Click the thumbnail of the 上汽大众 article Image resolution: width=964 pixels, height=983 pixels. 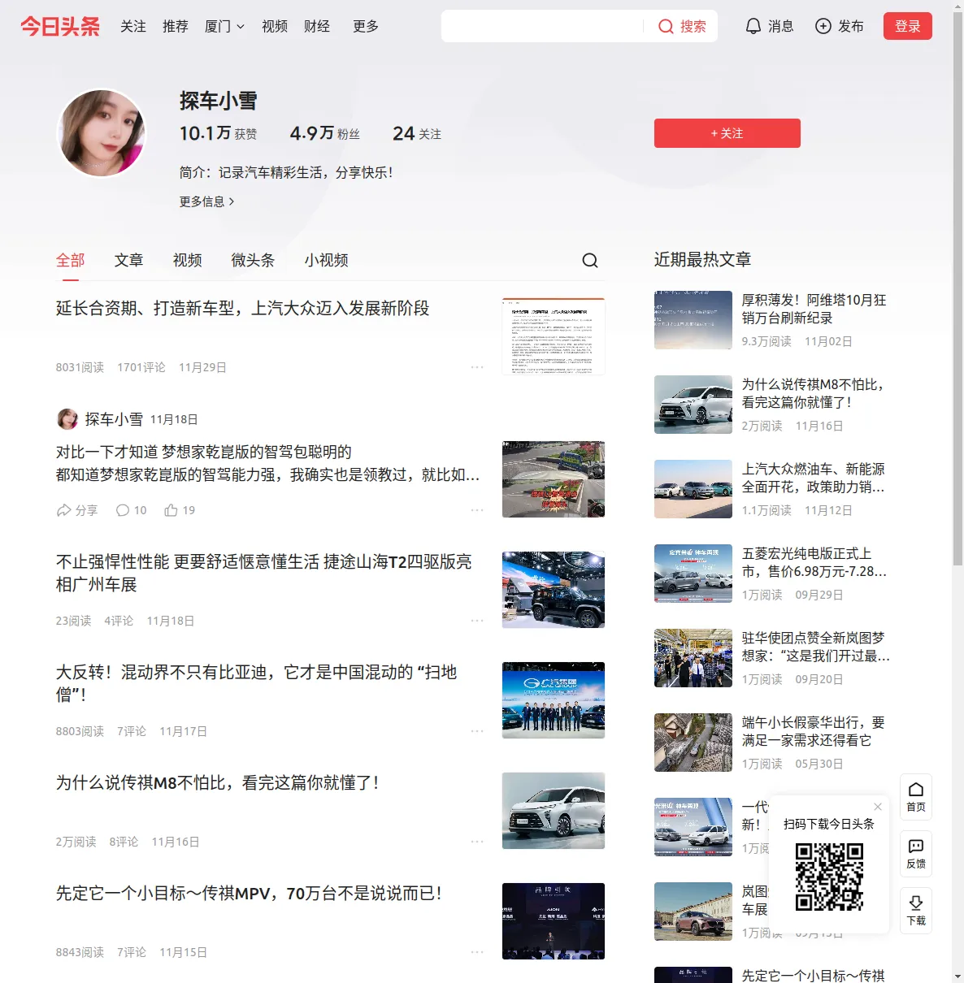pos(554,336)
